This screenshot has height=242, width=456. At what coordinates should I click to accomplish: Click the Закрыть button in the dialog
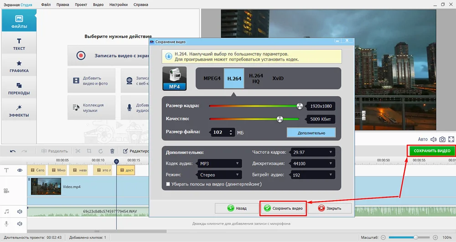330,208
